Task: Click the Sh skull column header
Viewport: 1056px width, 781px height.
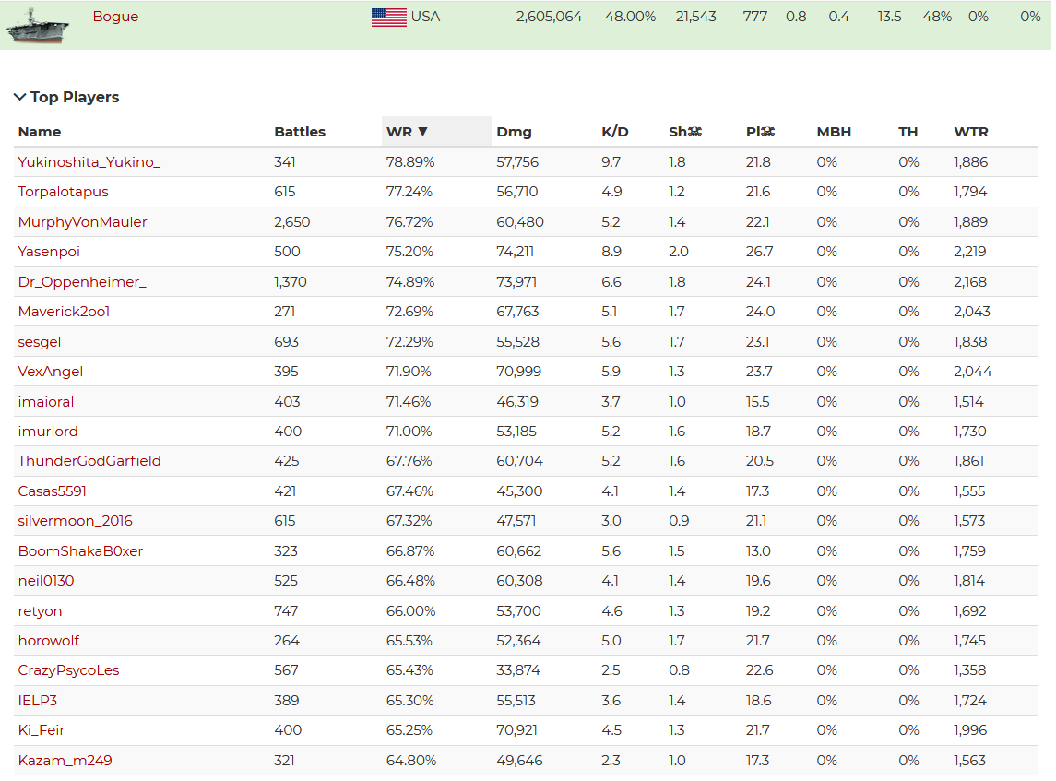Action: click(x=684, y=132)
